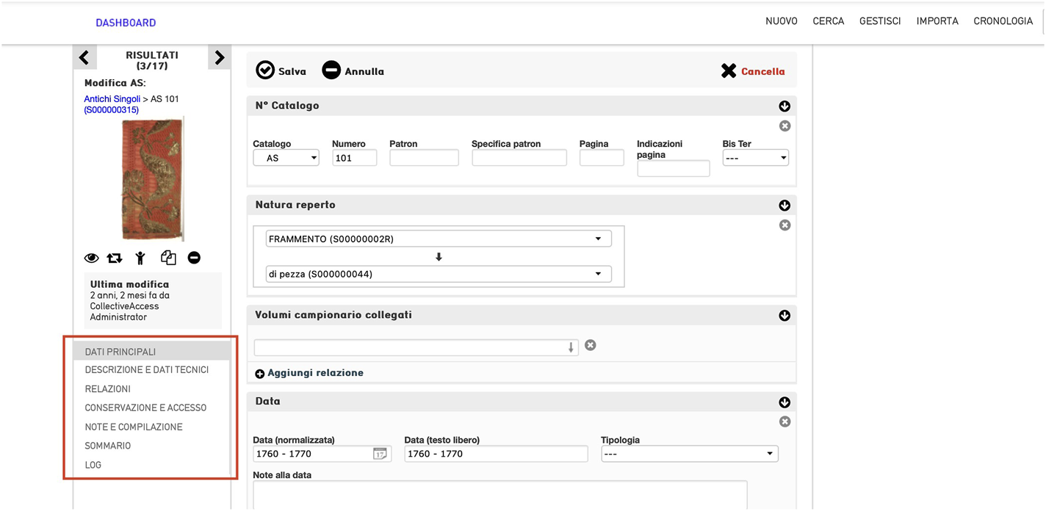Image resolution: width=1046 pixels, height=511 pixels.
Task: Click the duplicate record icon
Action: pyautogui.click(x=168, y=258)
